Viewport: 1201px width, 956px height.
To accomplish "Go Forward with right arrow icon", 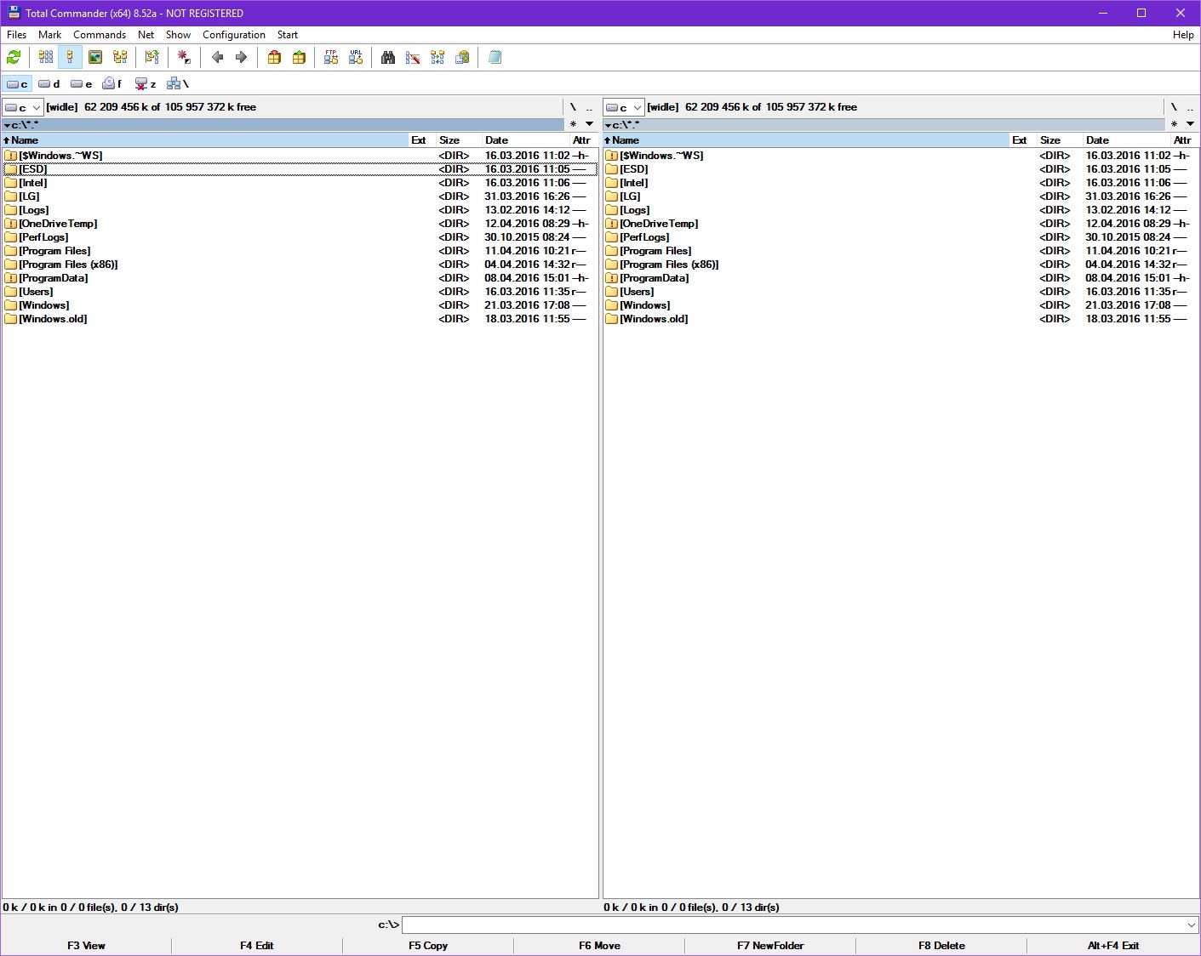I will 241,57.
